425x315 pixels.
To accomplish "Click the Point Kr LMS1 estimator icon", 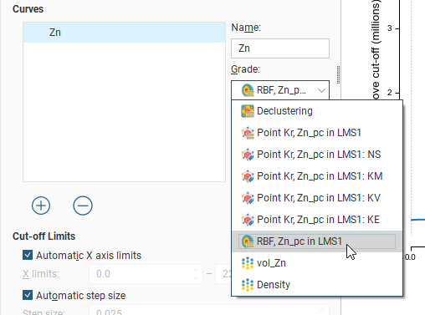I will click(248, 133).
